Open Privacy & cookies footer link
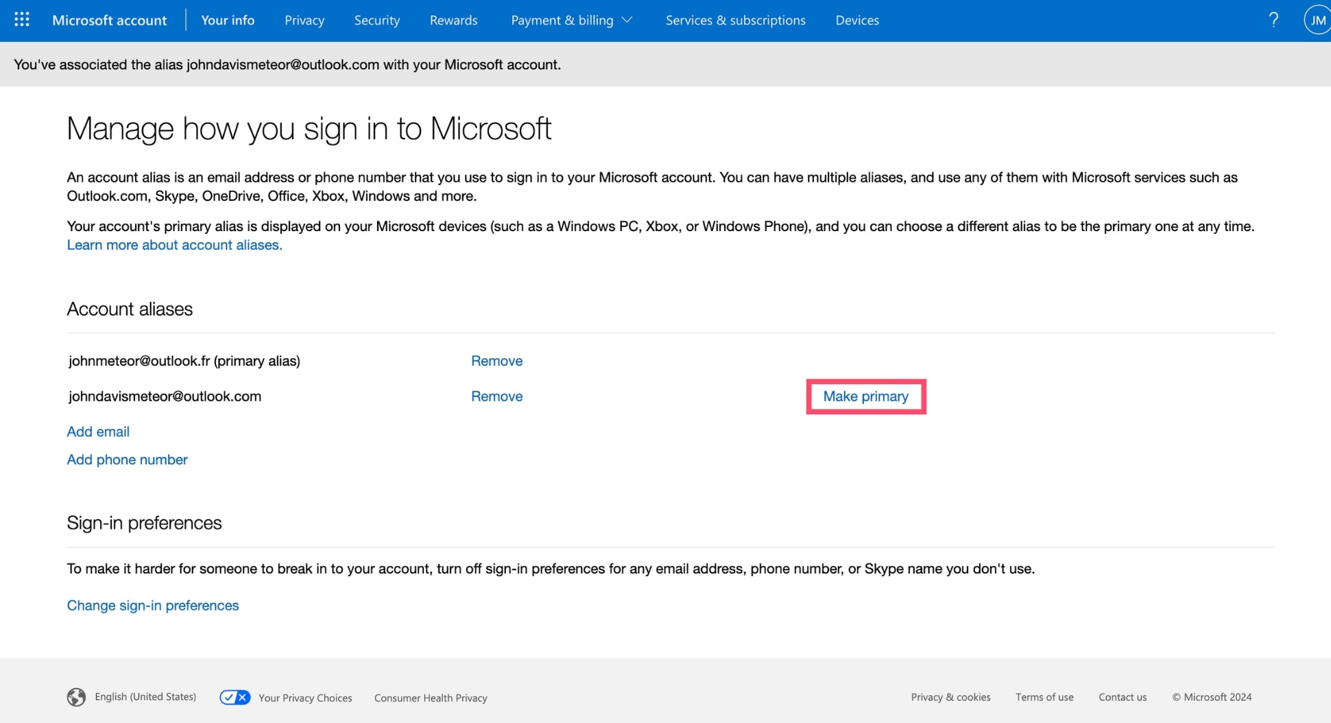The image size is (1331, 723). [950, 697]
